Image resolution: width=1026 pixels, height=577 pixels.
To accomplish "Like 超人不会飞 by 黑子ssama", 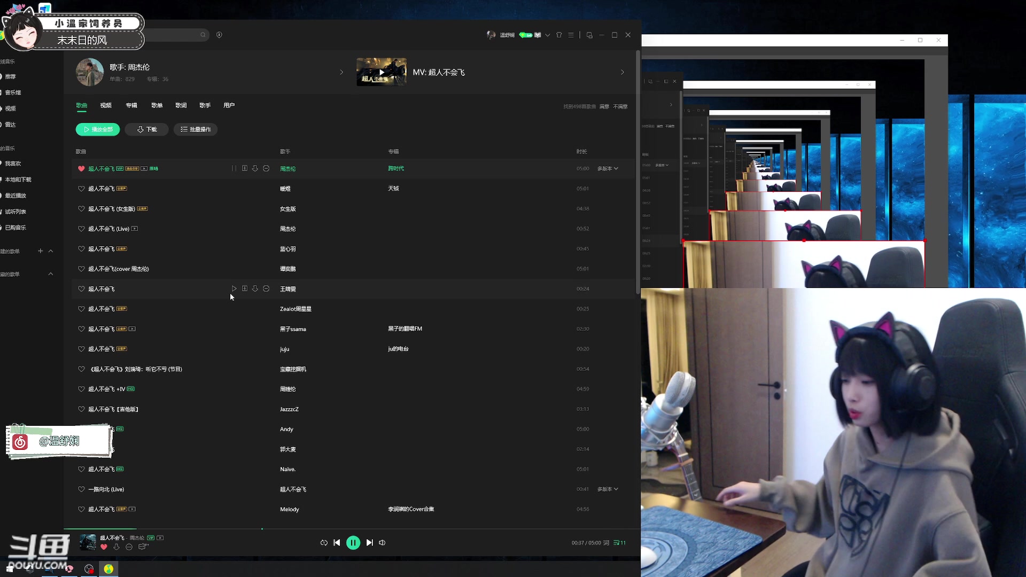I will (x=81, y=329).
